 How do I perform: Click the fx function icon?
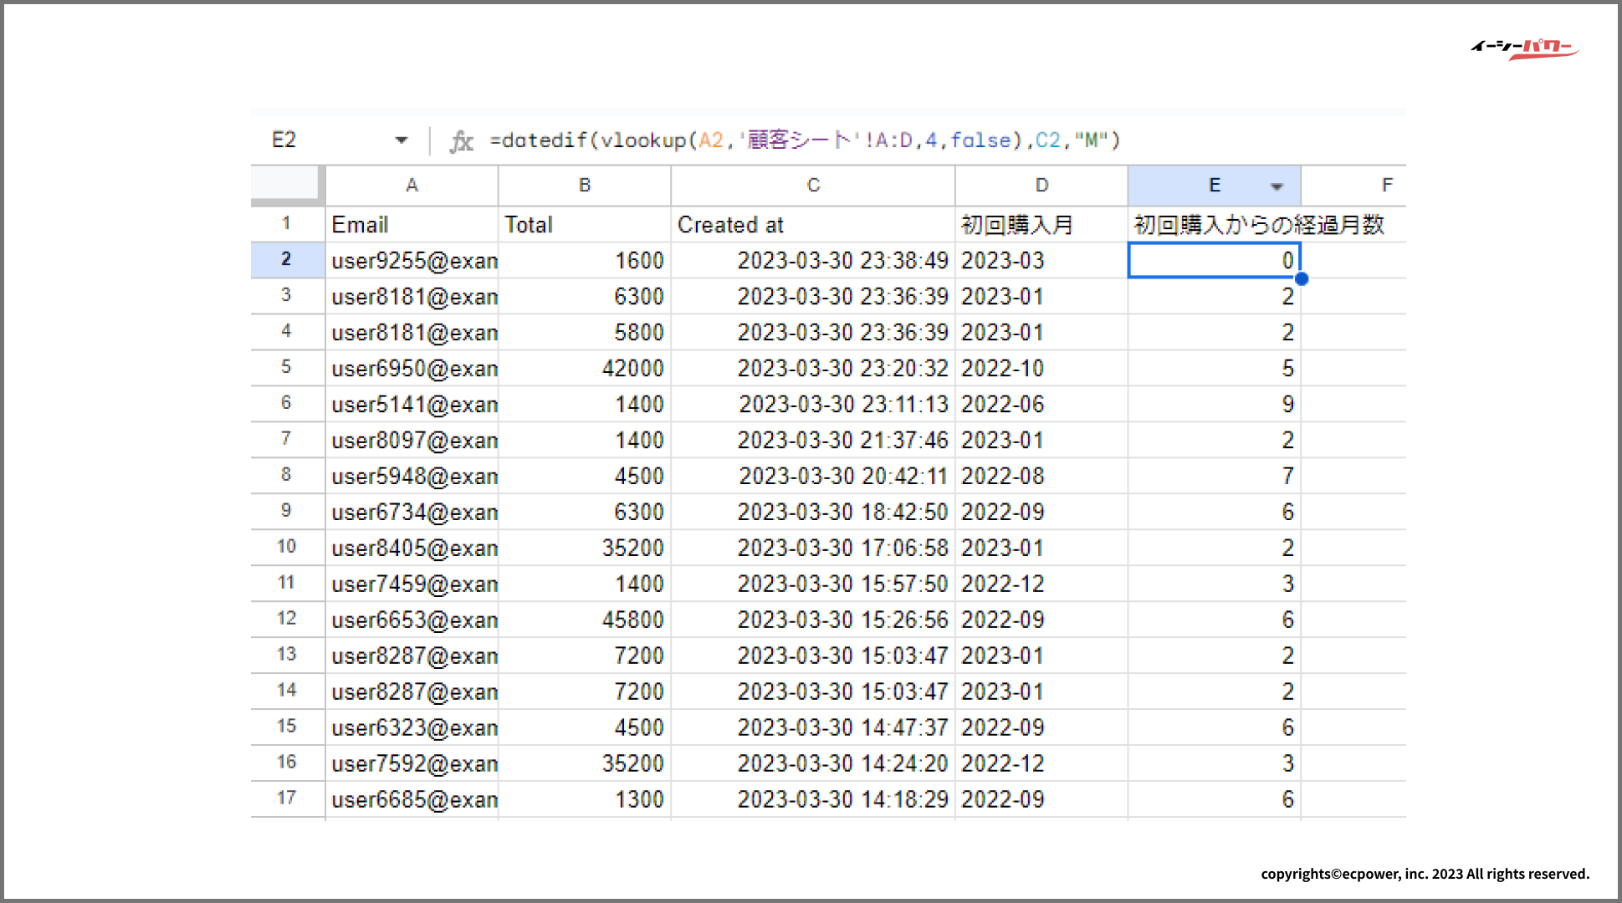click(x=461, y=140)
